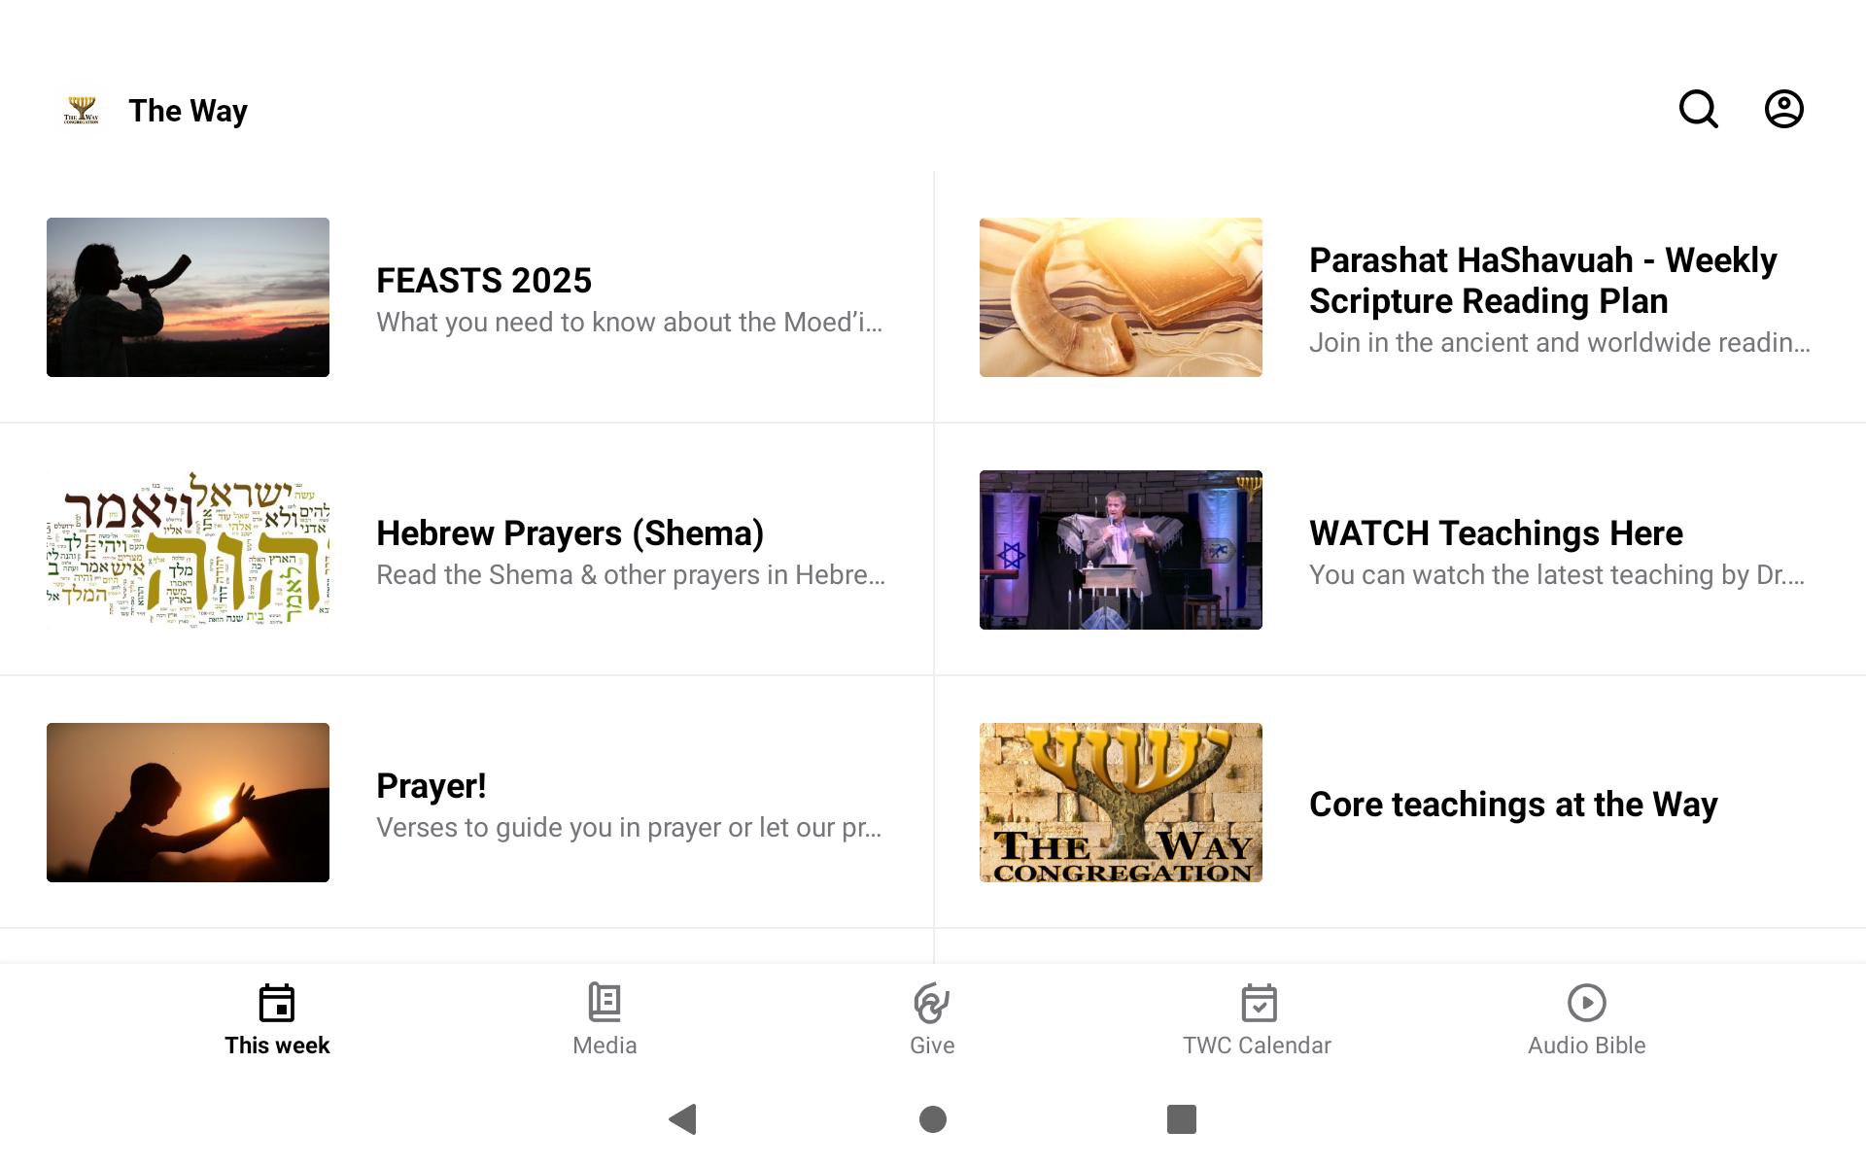Open search with the magnifier icon

[1698, 109]
